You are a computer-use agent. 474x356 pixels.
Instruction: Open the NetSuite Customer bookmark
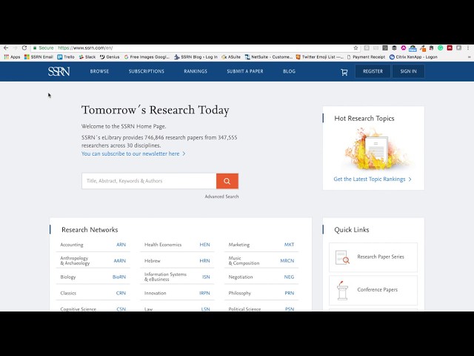269,57
